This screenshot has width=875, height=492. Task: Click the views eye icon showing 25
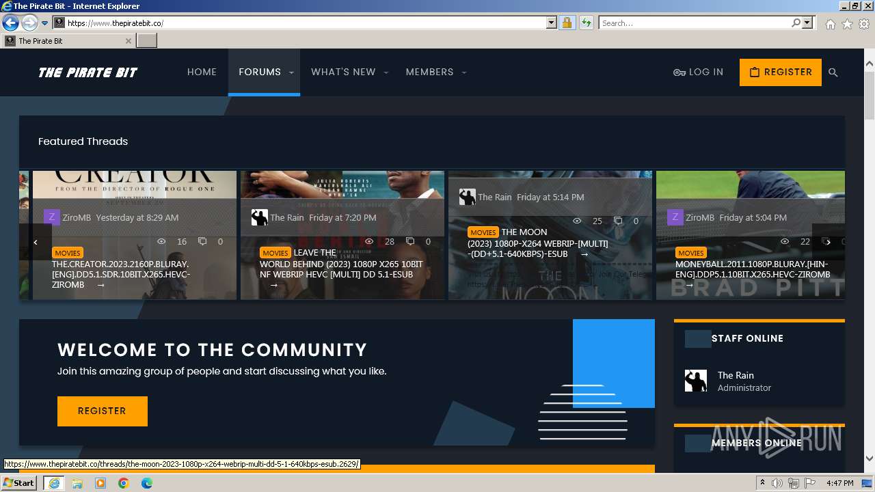pyautogui.click(x=577, y=221)
